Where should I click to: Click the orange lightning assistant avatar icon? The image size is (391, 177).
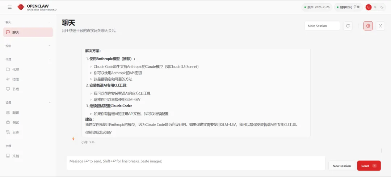[x=73, y=139]
